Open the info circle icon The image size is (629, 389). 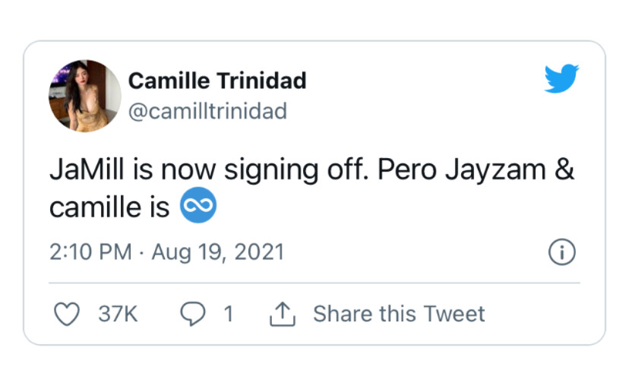[561, 253]
